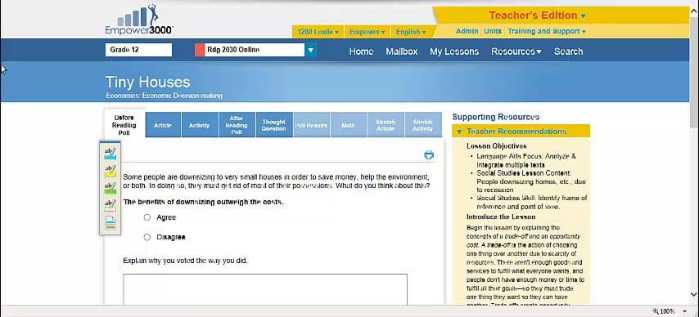Click the Introduce the Lesson heading

point(501,217)
